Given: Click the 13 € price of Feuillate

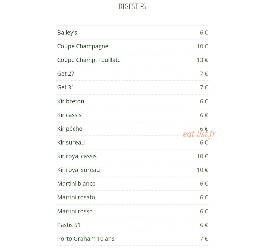Looking at the screenshot, I should [202, 60].
